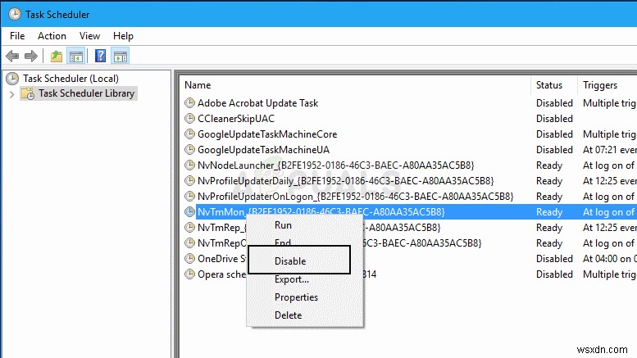Open the File menu
This screenshot has height=358, width=637.
pyautogui.click(x=17, y=36)
